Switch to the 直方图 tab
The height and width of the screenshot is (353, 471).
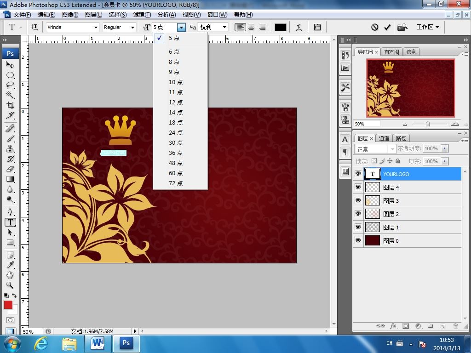pyautogui.click(x=391, y=52)
